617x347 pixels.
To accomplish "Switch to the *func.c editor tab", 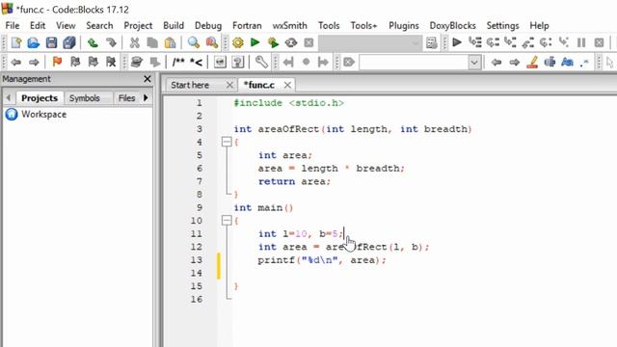I will click(x=259, y=85).
